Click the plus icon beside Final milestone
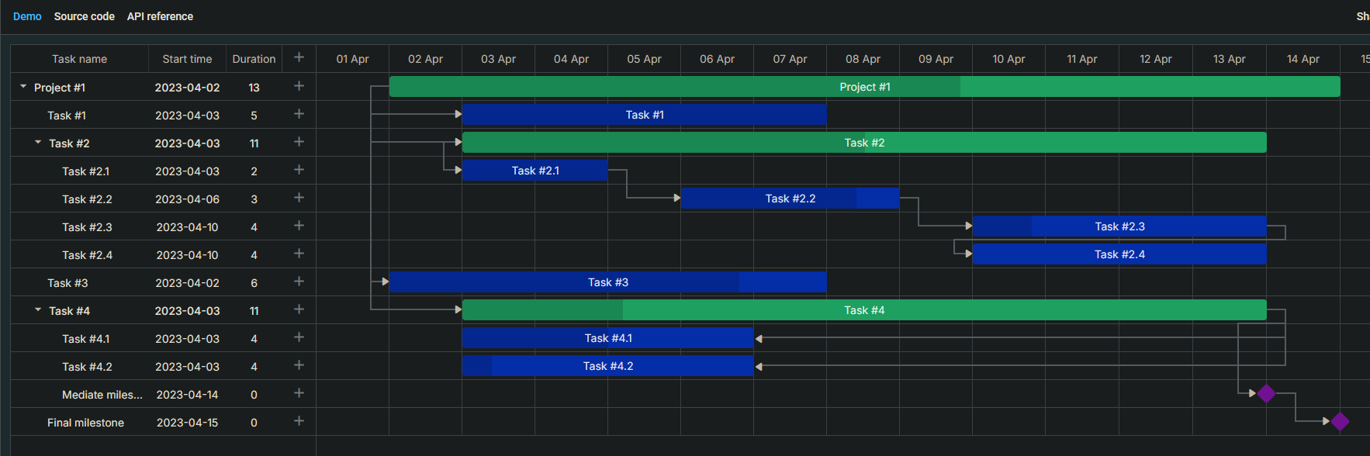This screenshot has height=456, width=1370. (x=299, y=421)
